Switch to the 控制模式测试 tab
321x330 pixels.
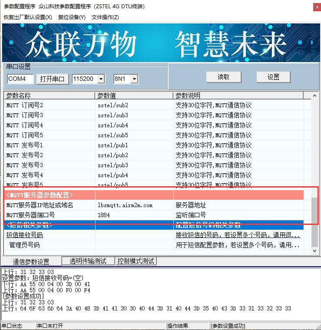click(x=136, y=261)
